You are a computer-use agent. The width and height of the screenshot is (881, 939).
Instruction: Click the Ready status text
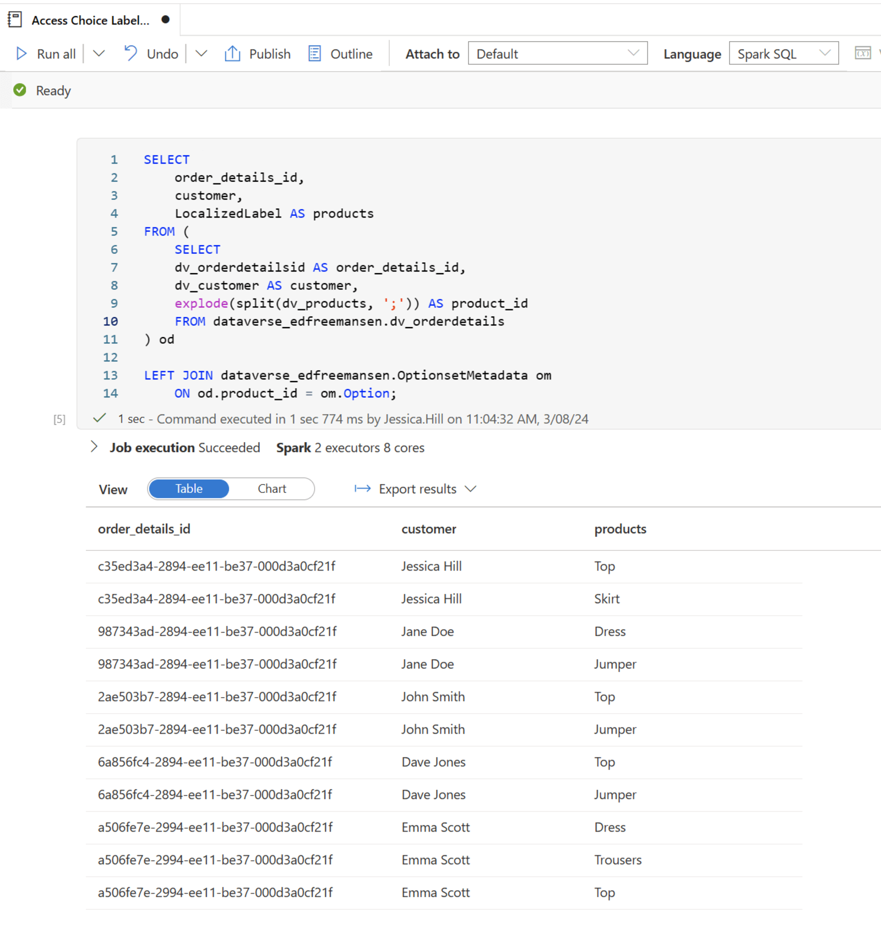(x=53, y=91)
